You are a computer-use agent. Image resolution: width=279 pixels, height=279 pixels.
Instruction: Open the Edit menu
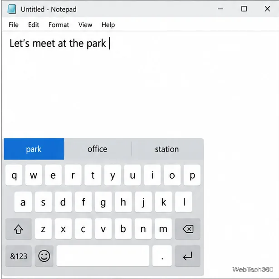[x=34, y=25]
